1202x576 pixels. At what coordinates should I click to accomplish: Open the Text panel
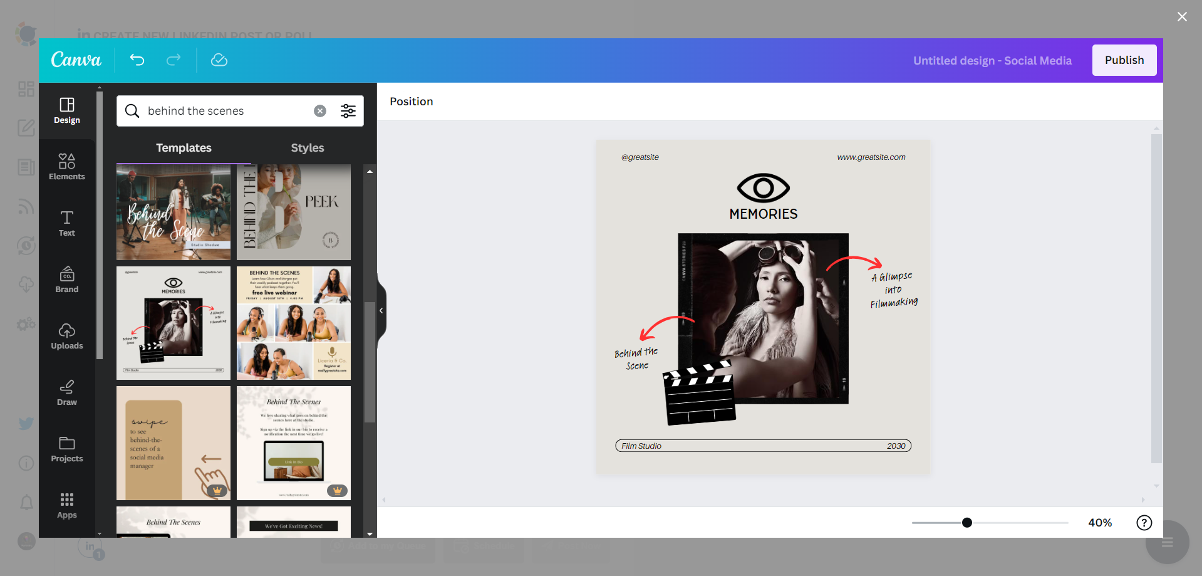point(66,224)
